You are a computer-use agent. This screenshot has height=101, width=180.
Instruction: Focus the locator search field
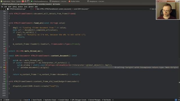12,100
